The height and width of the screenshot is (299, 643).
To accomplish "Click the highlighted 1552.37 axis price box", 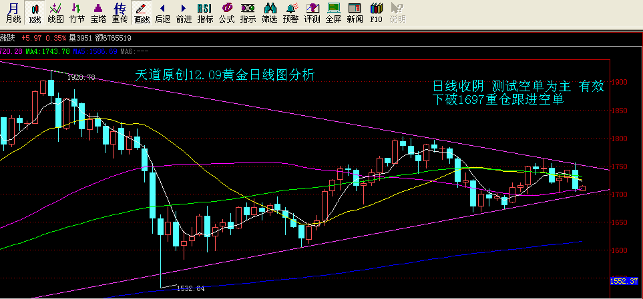I will click(624, 281).
